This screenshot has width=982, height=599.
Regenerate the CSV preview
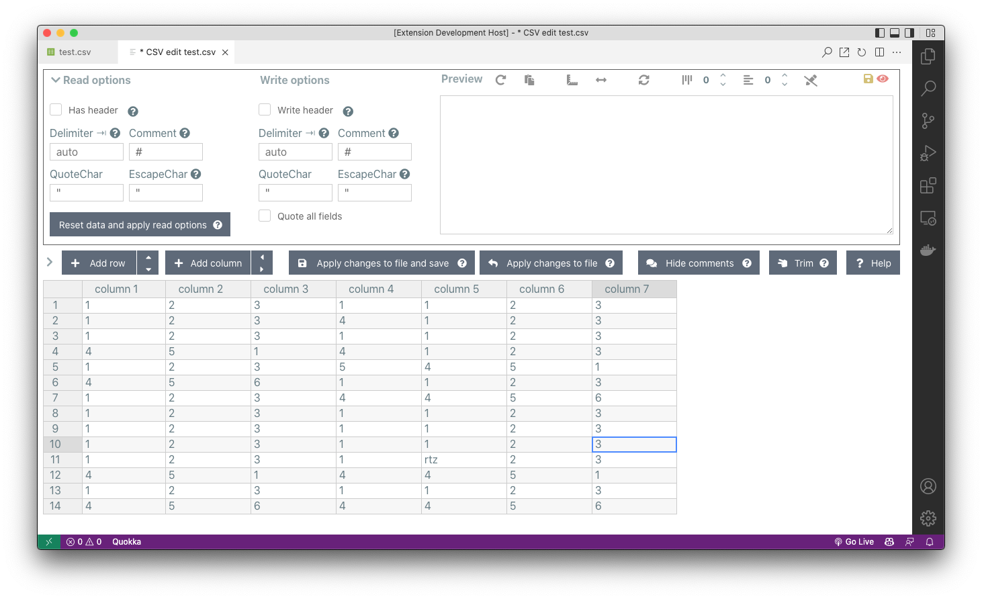point(500,79)
